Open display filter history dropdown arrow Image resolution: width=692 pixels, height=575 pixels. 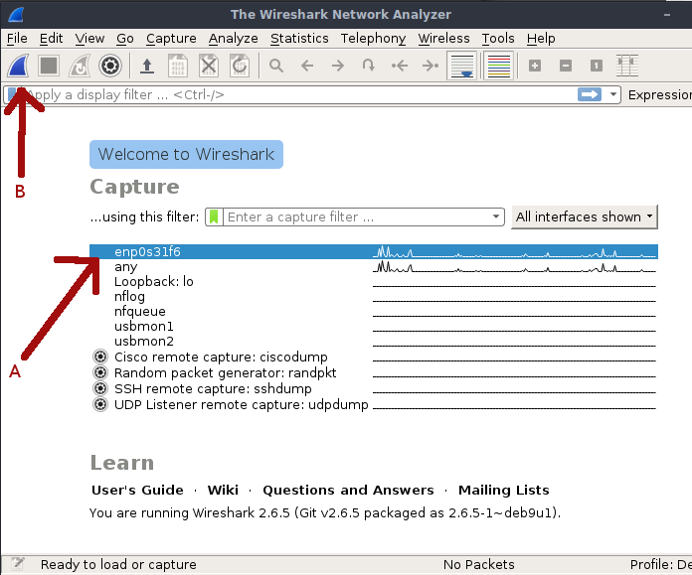[x=613, y=94]
